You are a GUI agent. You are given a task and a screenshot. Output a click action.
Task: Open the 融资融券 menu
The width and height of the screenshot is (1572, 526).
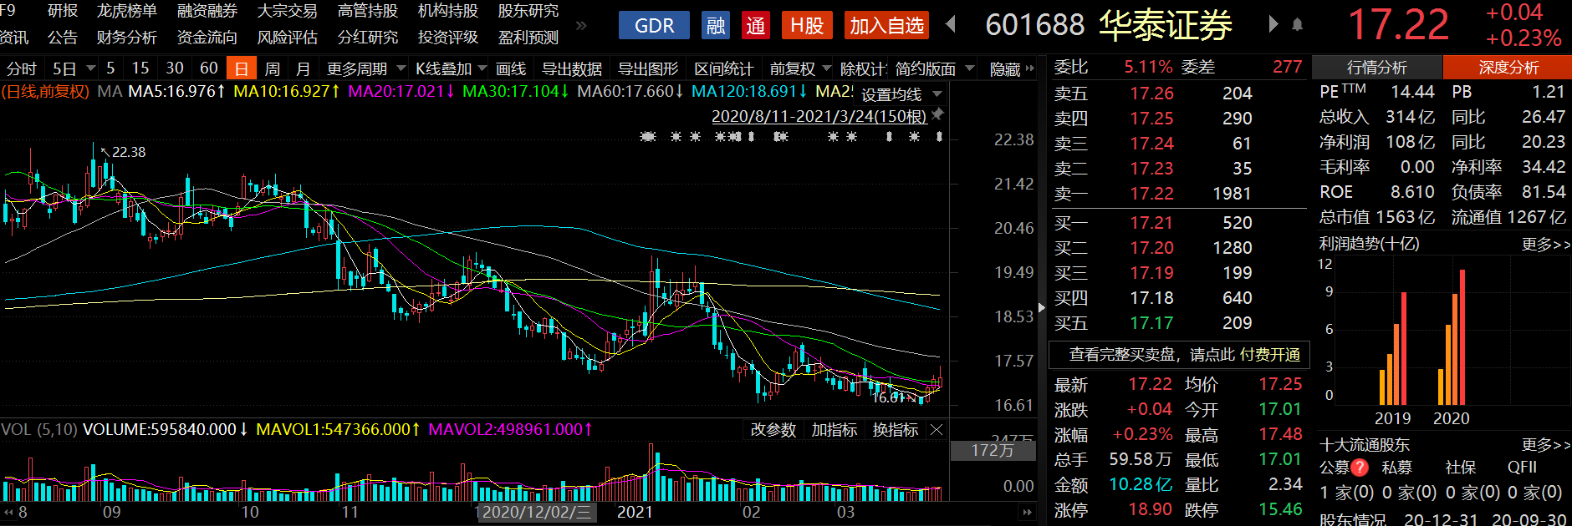207,11
